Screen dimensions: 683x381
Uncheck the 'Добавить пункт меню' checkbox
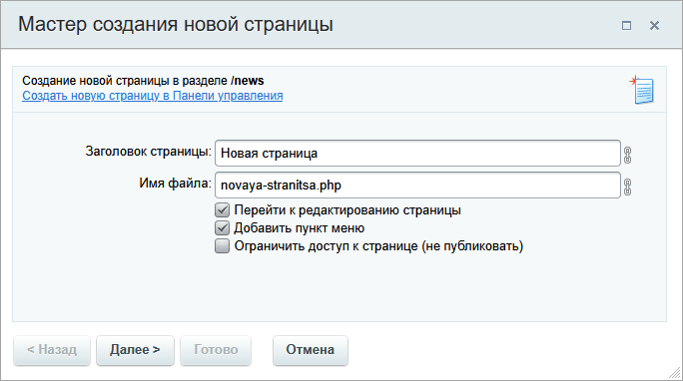222,228
